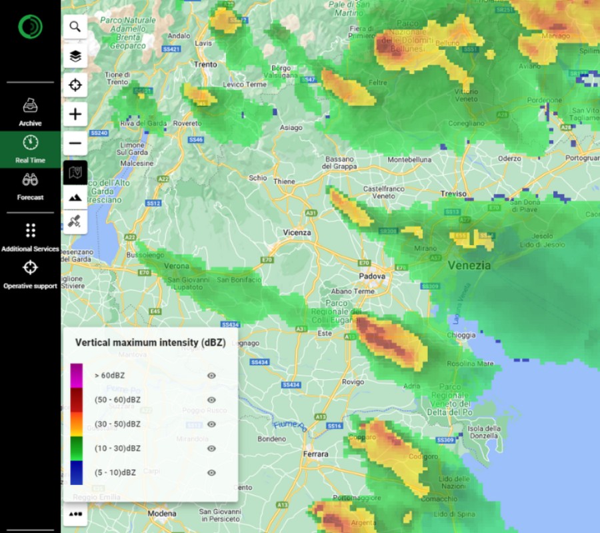Click the Isola della Donzella map label

(484, 432)
